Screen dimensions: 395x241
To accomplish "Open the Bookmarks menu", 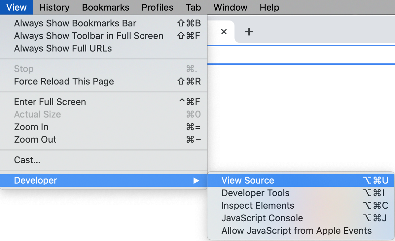I will tap(105, 7).
